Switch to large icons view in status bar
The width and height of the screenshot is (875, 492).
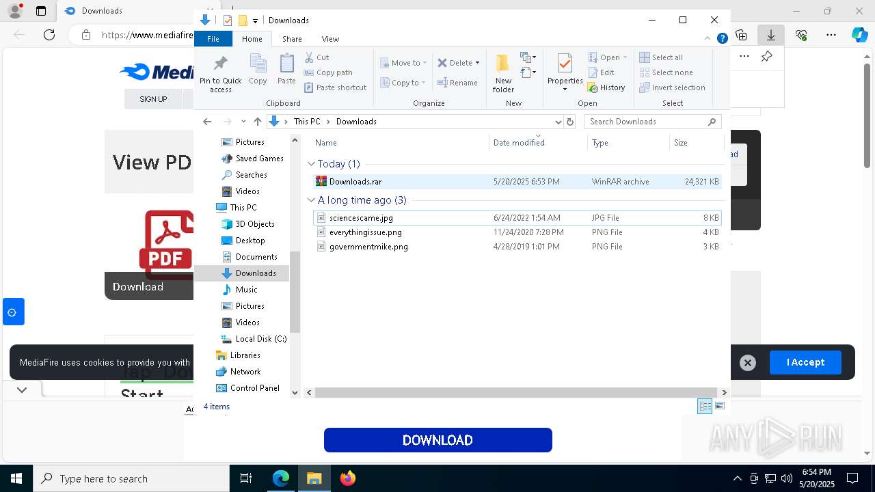(x=720, y=407)
